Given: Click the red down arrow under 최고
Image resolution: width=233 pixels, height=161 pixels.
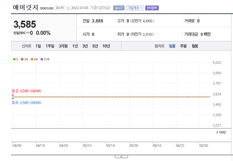Looking at the screenshot, I should coord(13,94).
